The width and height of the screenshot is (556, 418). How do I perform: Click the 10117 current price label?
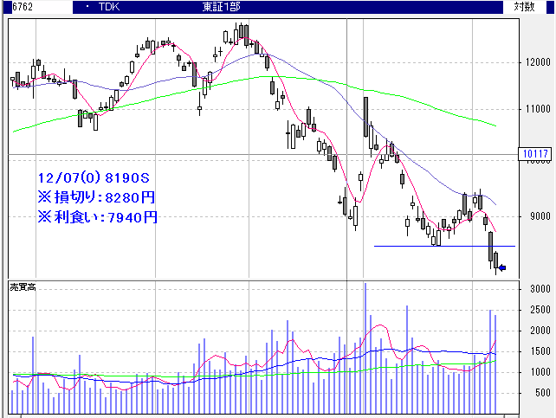(x=537, y=154)
